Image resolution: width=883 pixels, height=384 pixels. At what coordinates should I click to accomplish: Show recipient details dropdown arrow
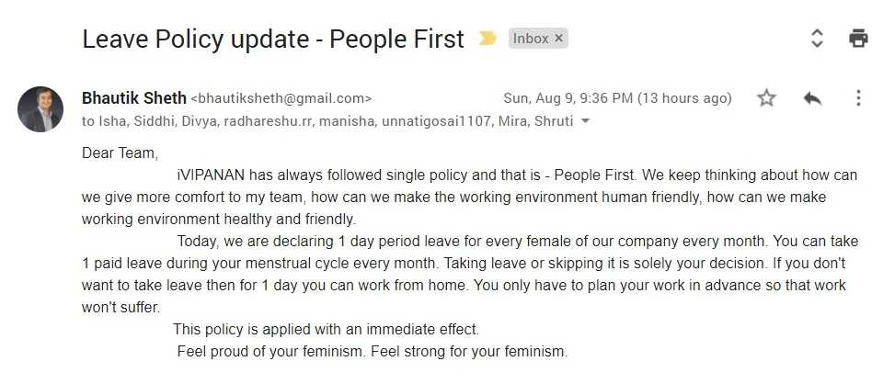(x=585, y=121)
